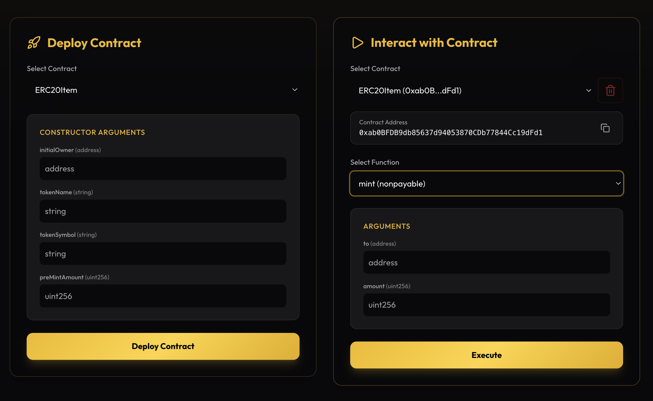Click the CONSTRUCTOR ARGUMENTS section header
The height and width of the screenshot is (401, 653).
coord(92,132)
